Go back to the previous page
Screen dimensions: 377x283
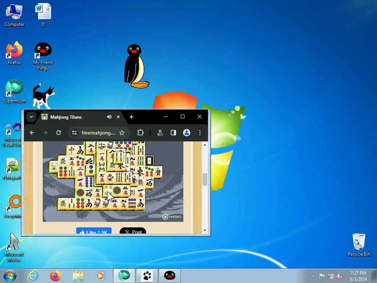(32, 133)
